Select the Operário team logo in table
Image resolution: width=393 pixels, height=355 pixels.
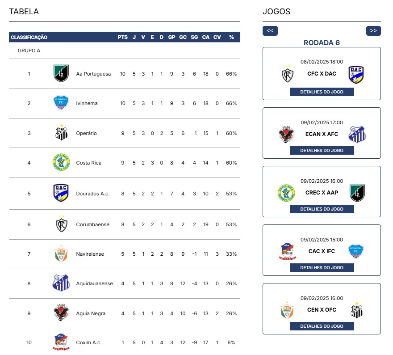coord(62,132)
